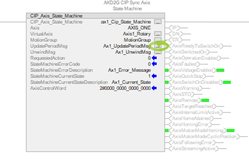This screenshot has width=249, height=161.
Task: Select the IP output coil
Action: [x=174, y=28]
